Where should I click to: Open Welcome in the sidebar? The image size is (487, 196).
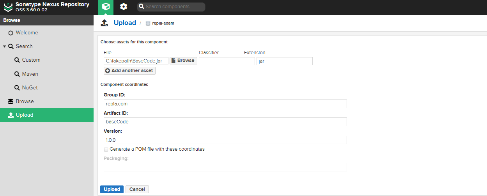coord(27,33)
